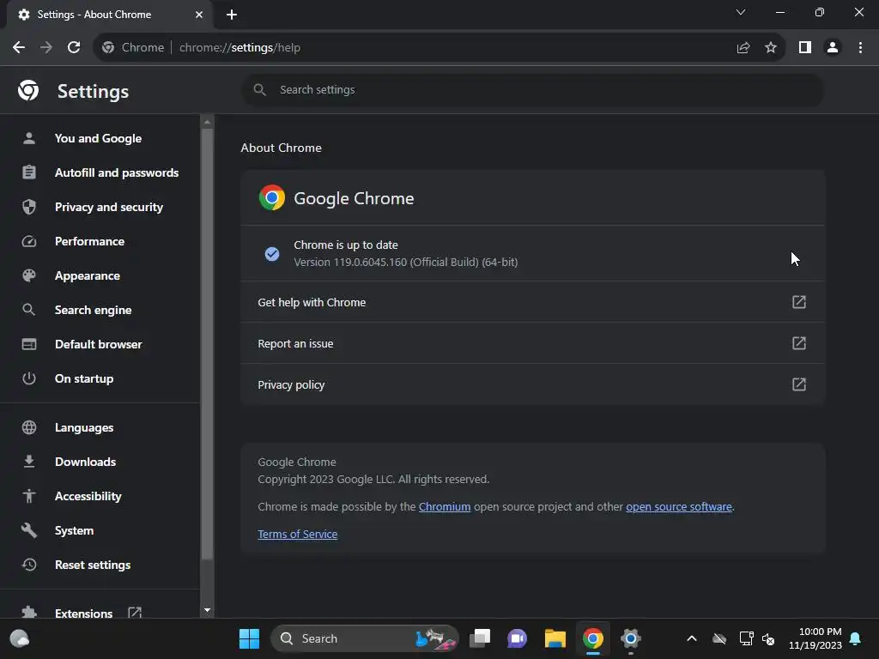Click external link icon for Get help

[799, 302]
